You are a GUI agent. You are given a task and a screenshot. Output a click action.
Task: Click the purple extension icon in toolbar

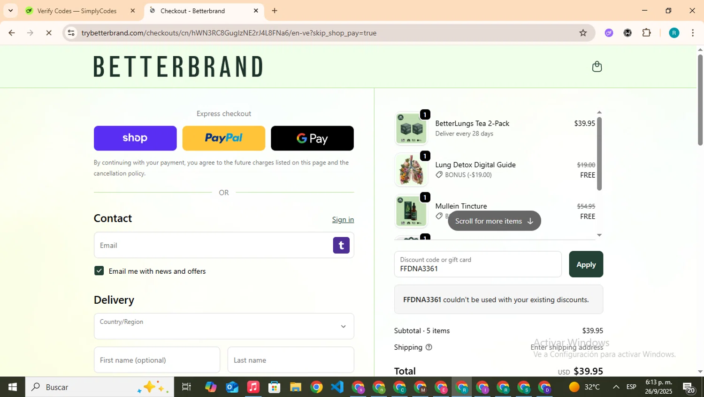click(x=609, y=33)
